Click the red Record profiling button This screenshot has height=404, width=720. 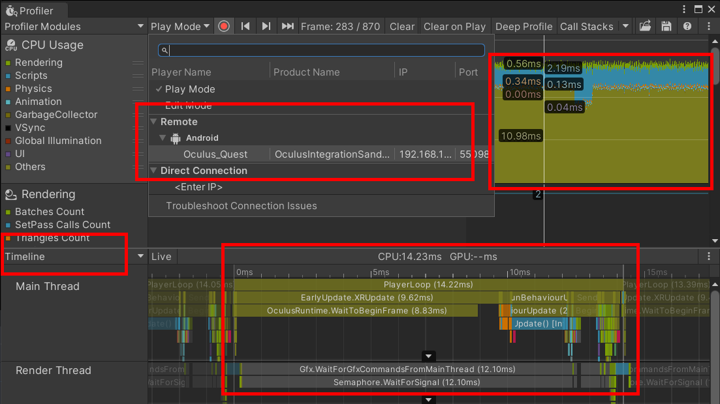[x=224, y=27]
